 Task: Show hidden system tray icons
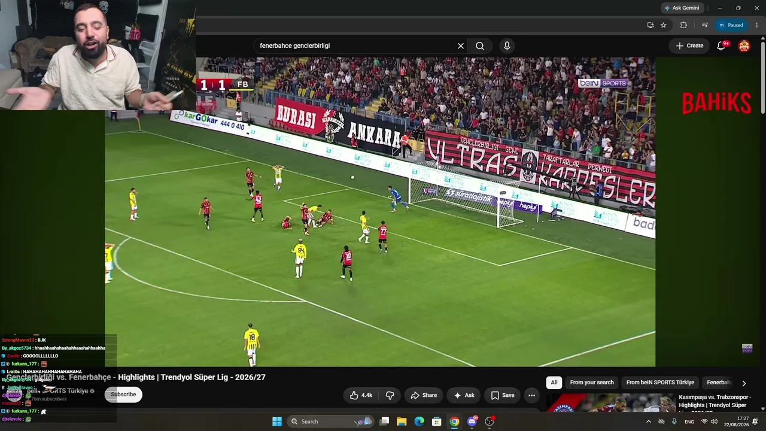tap(649, 421)
